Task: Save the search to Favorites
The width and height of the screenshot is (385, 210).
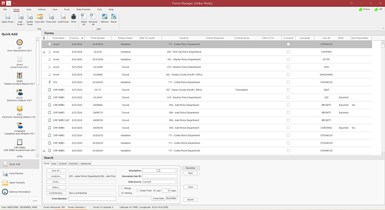Action: point(190,173)
